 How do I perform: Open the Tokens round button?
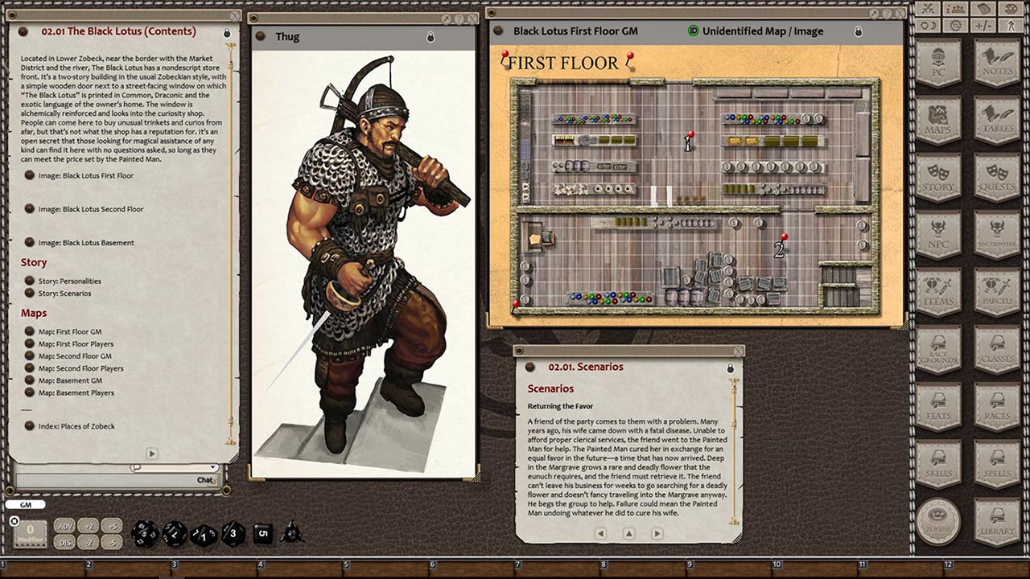pyautogui.click(x=938, y=521)
